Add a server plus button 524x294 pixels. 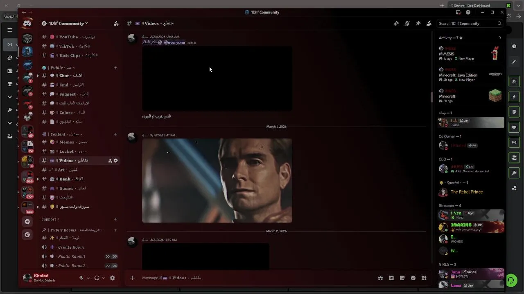pyautogui.click(x=27, y=222)
